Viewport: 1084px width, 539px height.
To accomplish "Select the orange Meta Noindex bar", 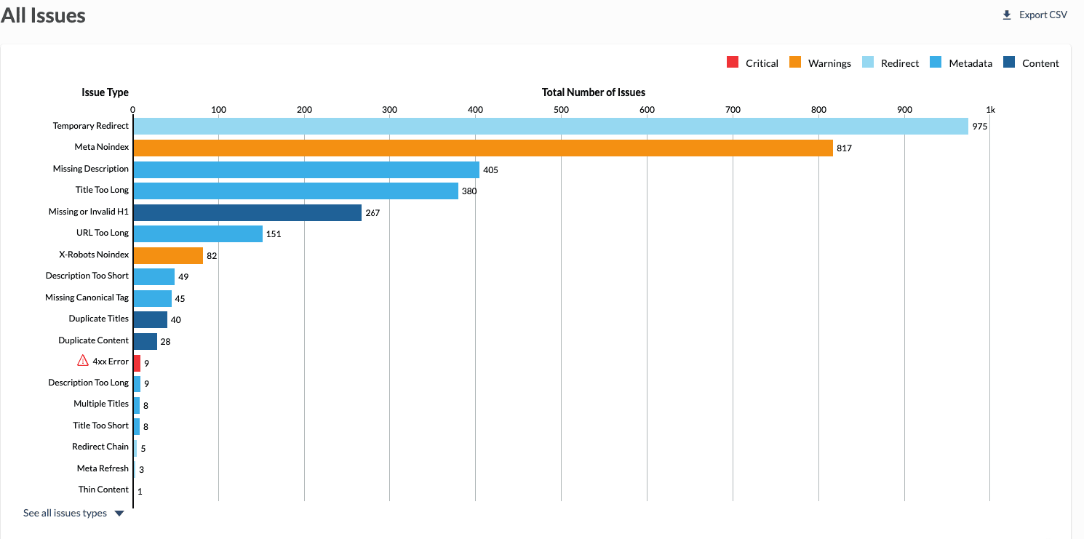I will pos(483,148).
